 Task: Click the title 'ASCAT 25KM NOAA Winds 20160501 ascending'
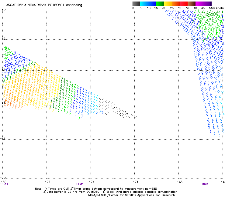[44, 5]
